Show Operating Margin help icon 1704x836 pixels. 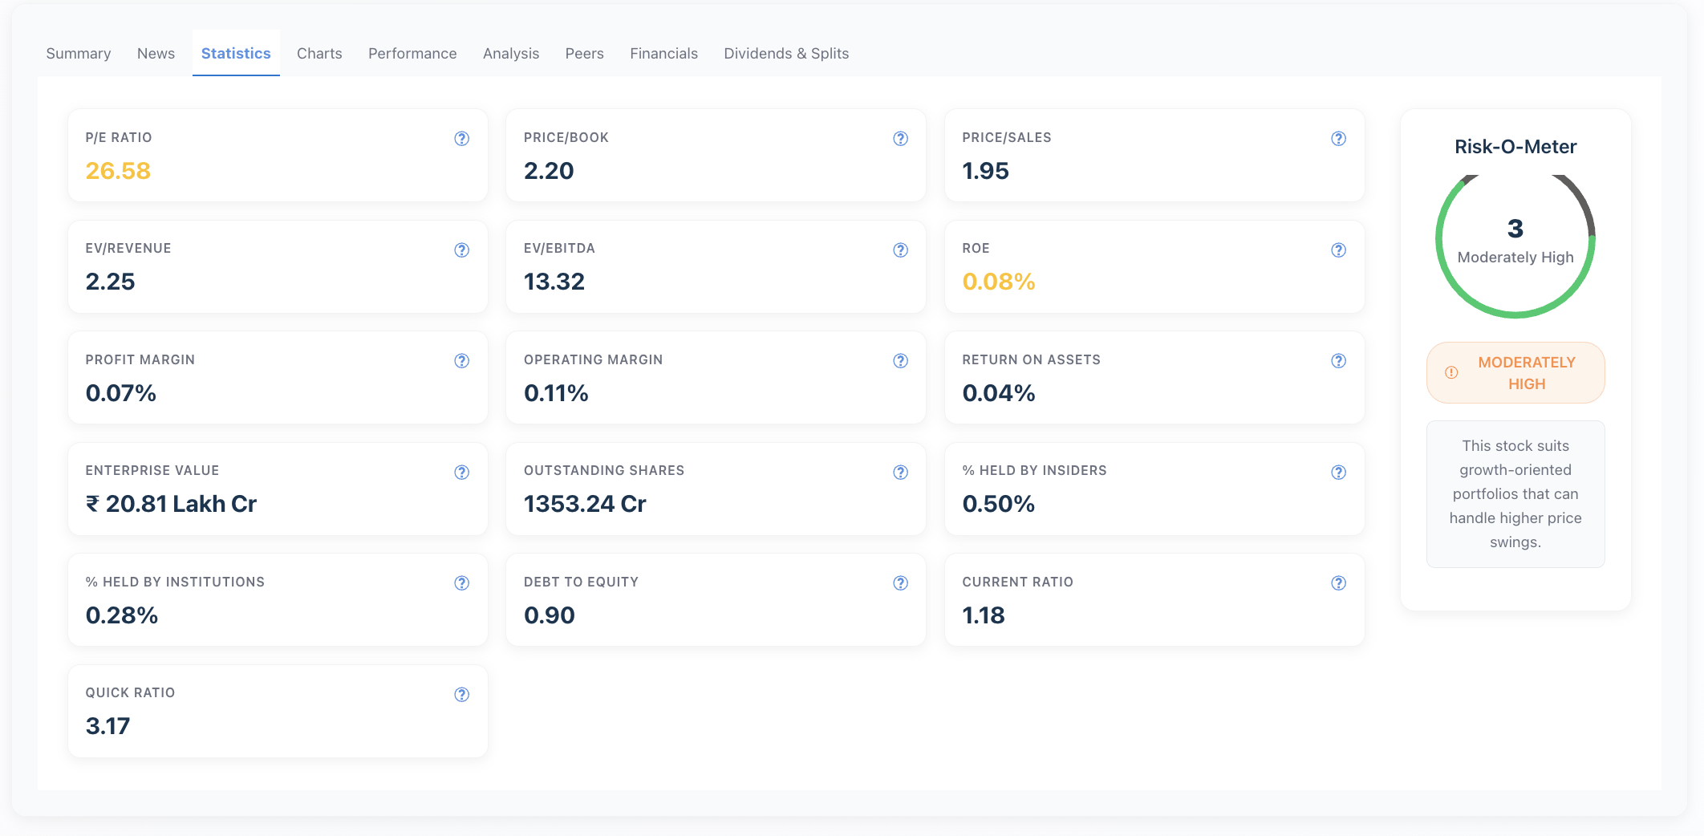900,361
